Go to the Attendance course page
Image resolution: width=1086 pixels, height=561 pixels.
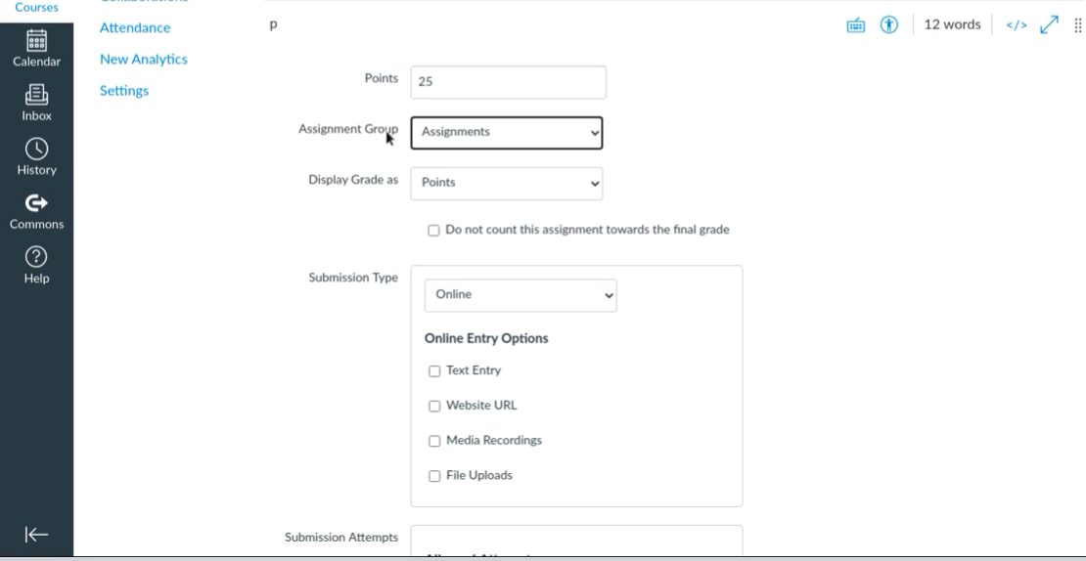(135, 28)
